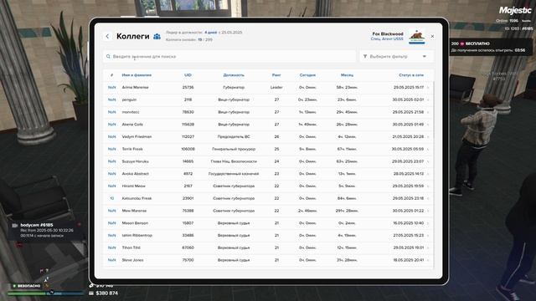Sort by the Имя и фамилия column

click(137, 75)
